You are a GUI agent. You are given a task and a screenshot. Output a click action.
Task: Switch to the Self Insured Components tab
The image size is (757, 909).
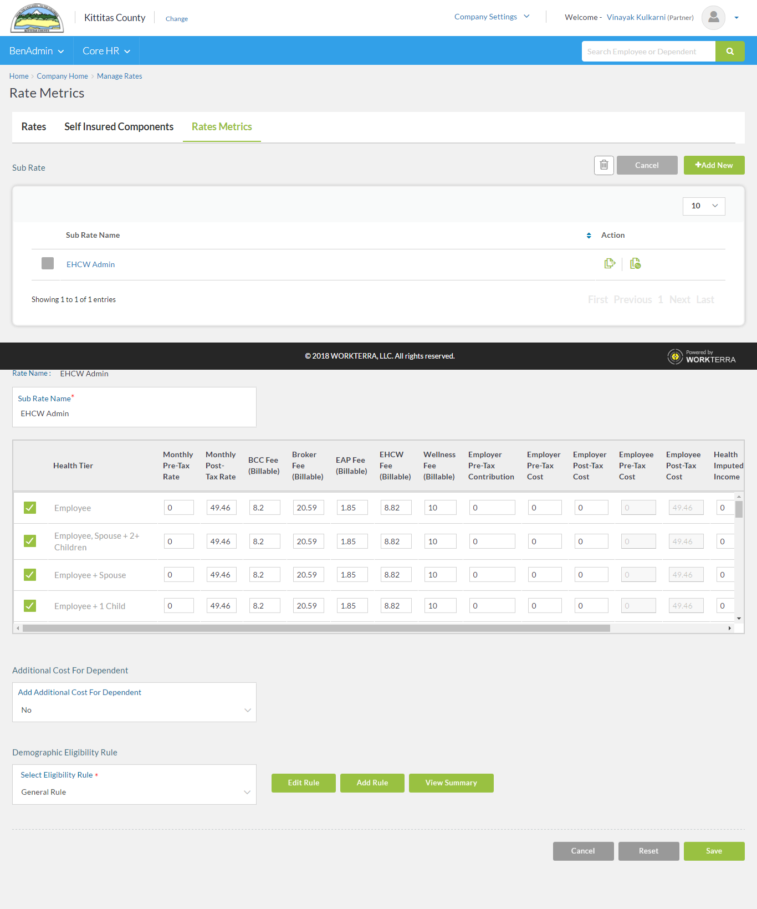[119, 127]
